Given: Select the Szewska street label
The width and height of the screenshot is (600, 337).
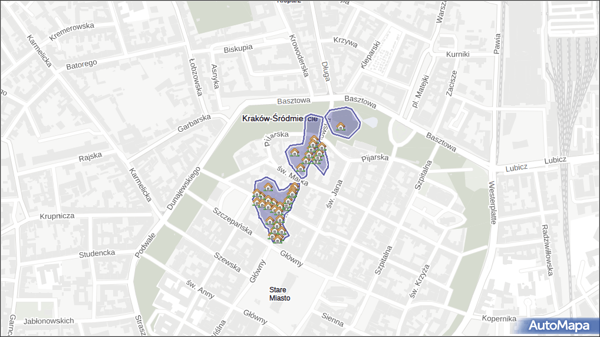Looking at the screenshot, I should (x=228, y=262).
